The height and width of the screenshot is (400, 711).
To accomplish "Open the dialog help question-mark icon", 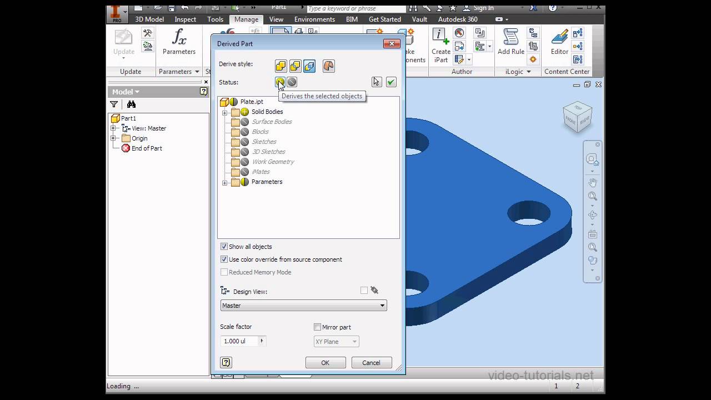I will pos(226,362).
